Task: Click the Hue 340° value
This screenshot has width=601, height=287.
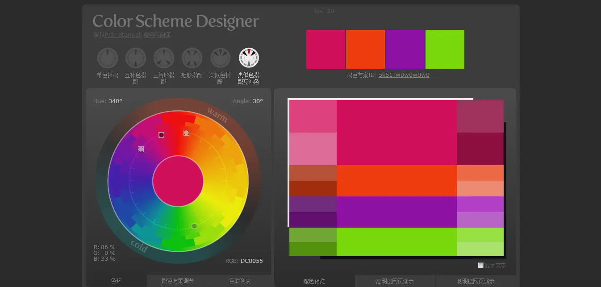Action: (115, 101)
